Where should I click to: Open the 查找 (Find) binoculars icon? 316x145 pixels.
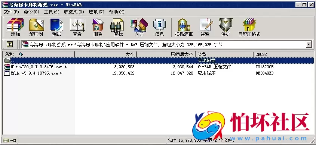[118, 27]
